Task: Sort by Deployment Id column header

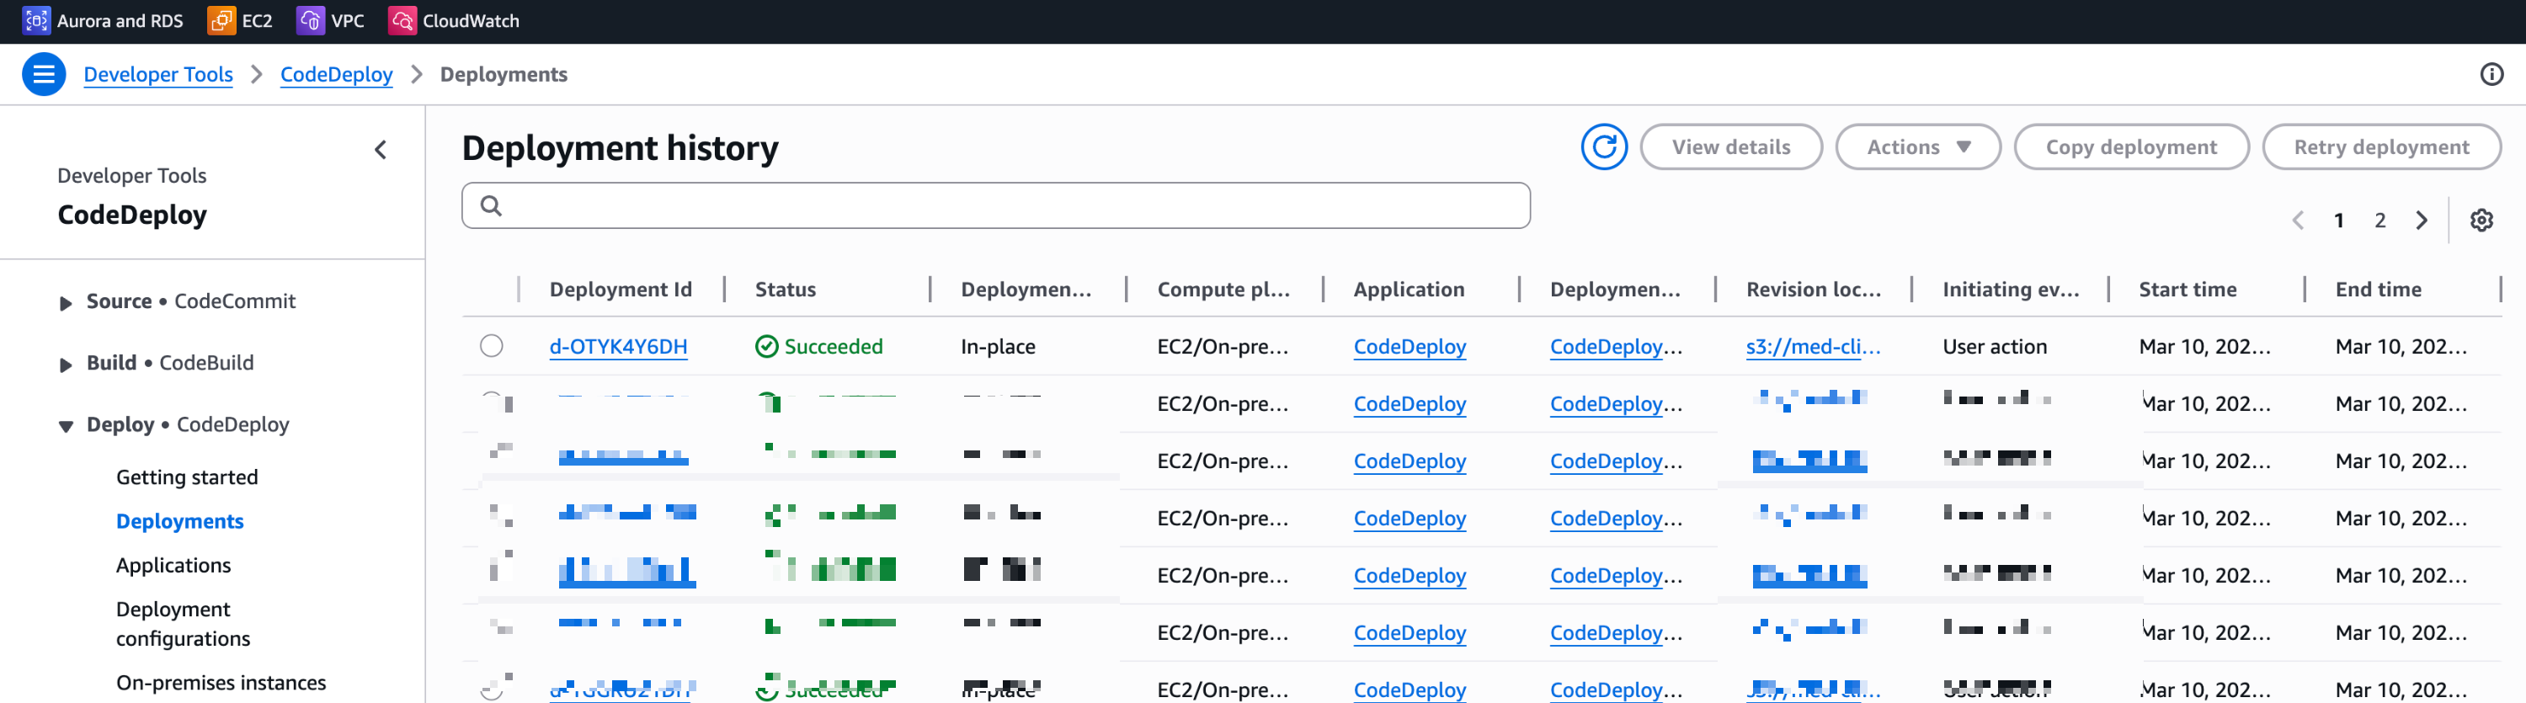Action: coord(620,290)
